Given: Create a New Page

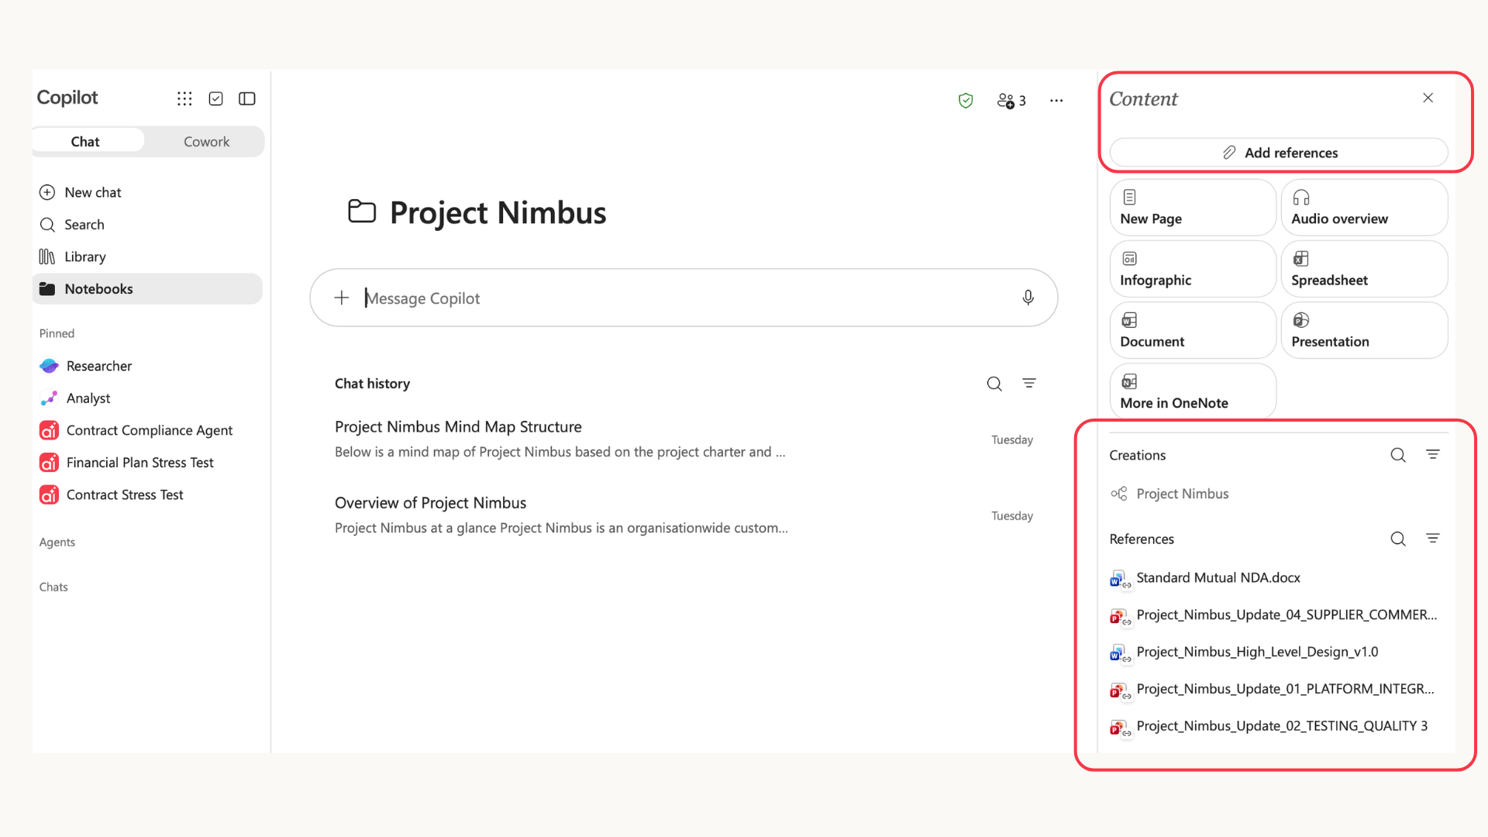Looking at the screenshot, I should click(1193, 208).
